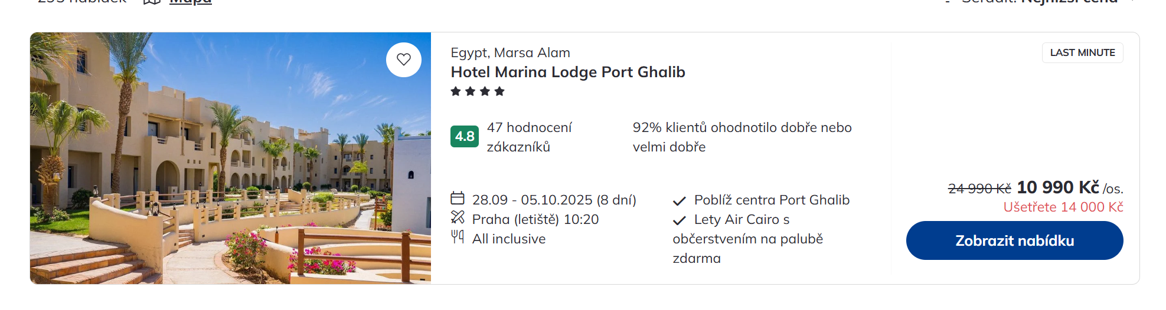Open the hotel photo thumbnail
1166x310 pixels.
[x=230, y=158]
